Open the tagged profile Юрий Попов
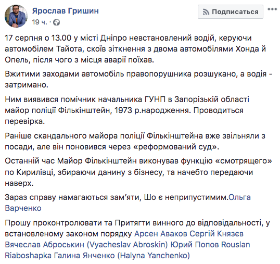The width and height of the screenshot is (280, 264). [x=194, y=245]
